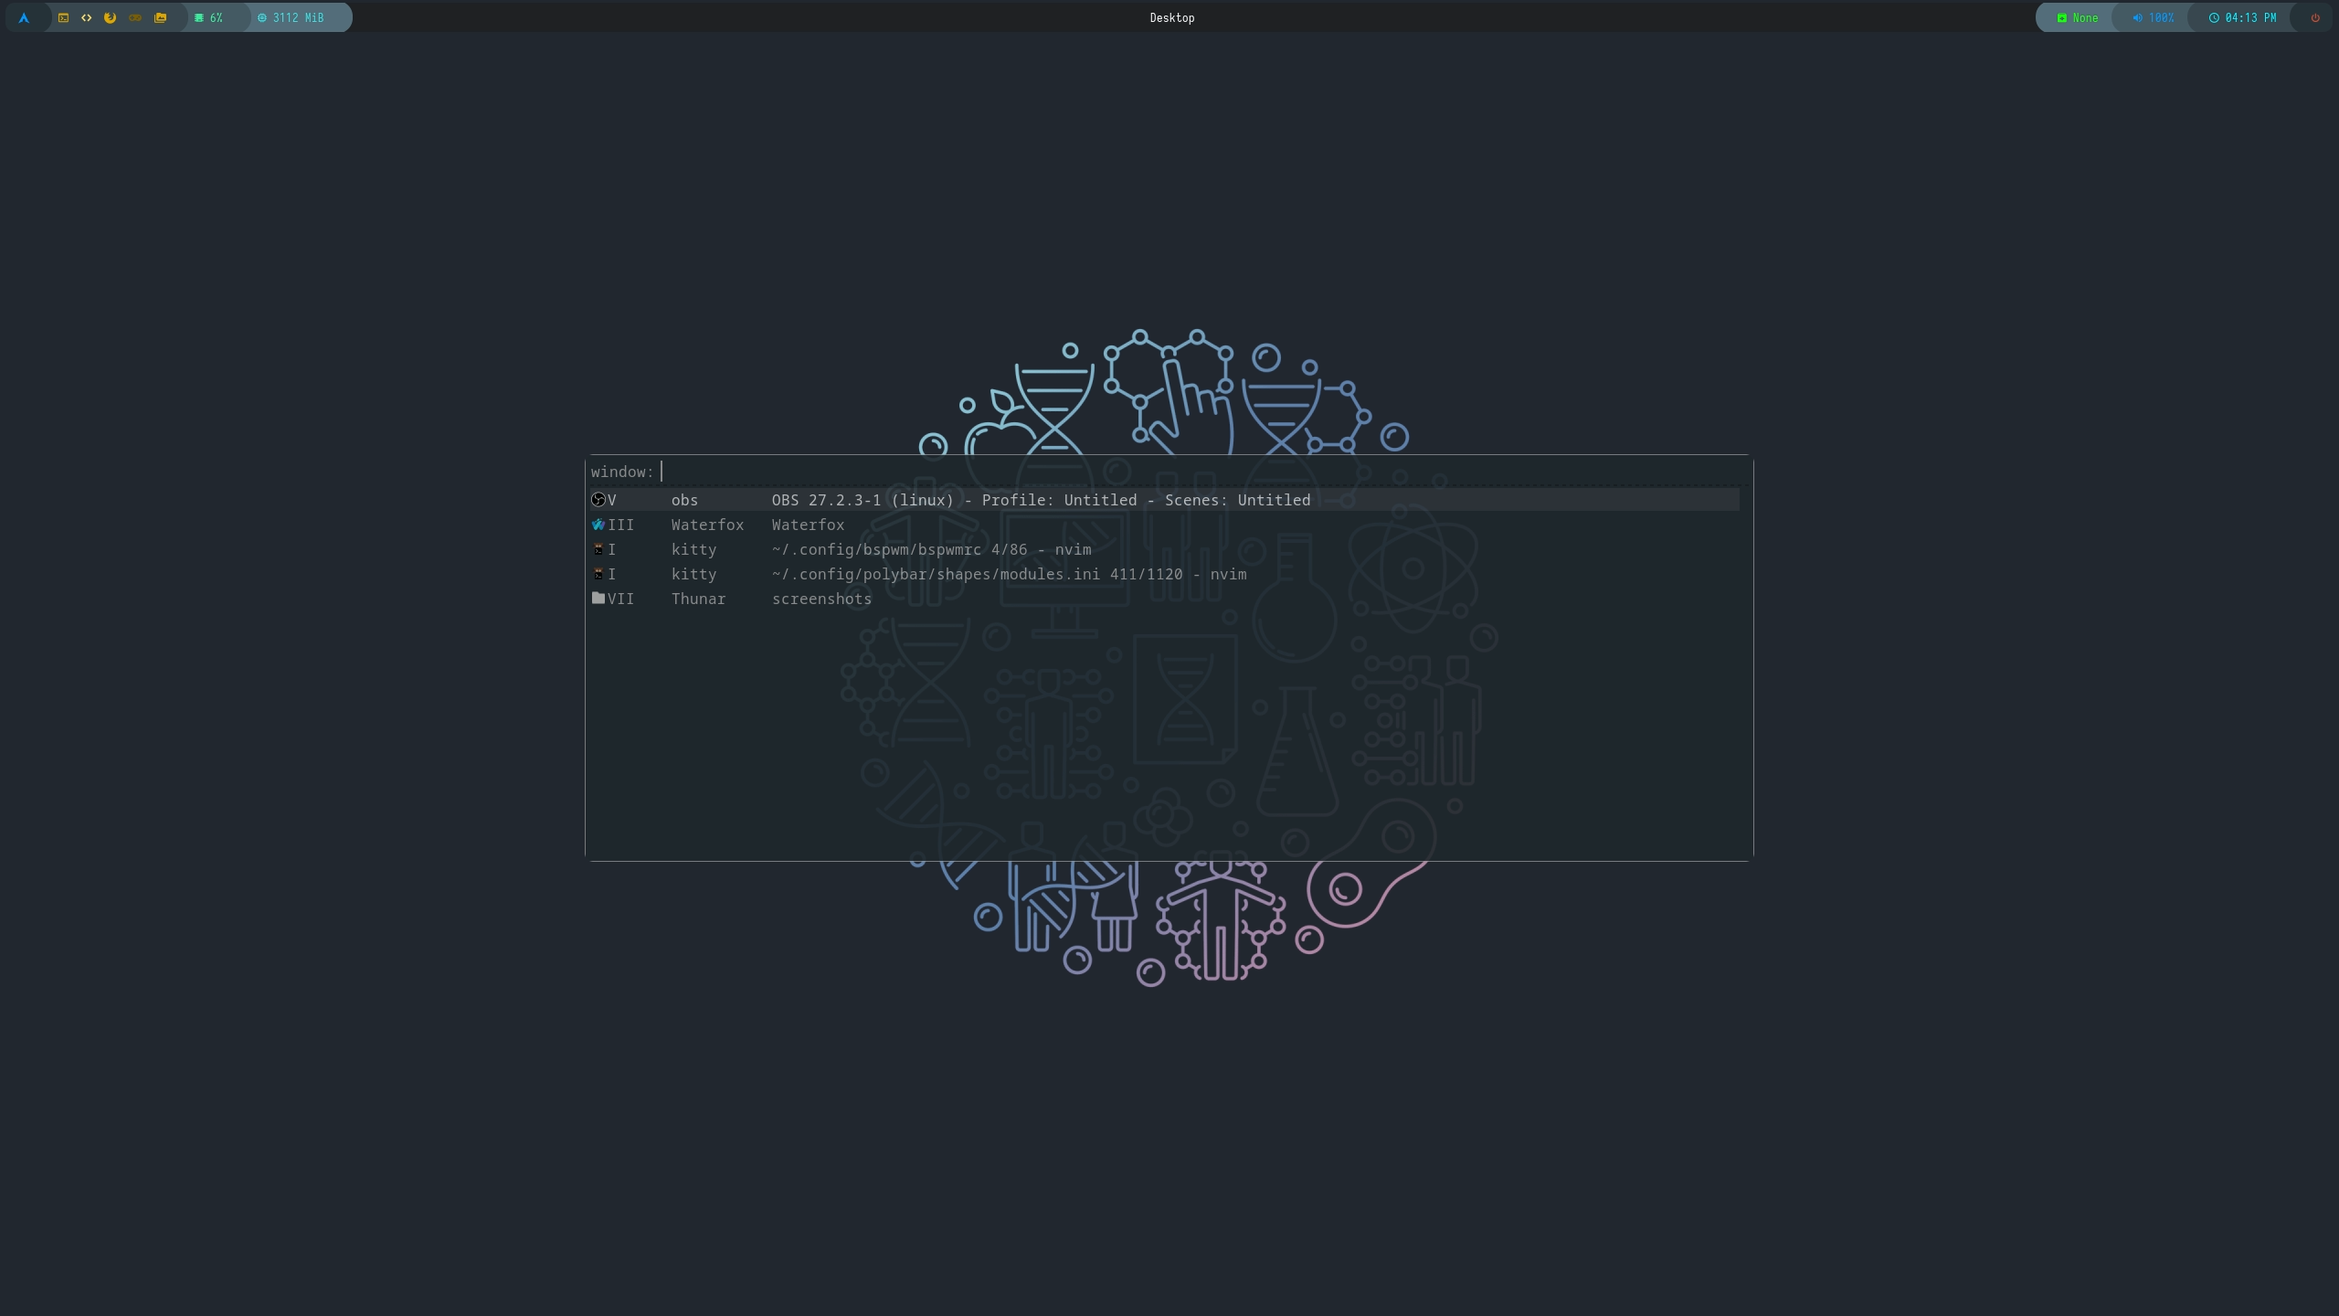Screen dimensions: 2339x1316
Task: Click the CPU usage 6% indicator
Action: (x=210, y=17)
